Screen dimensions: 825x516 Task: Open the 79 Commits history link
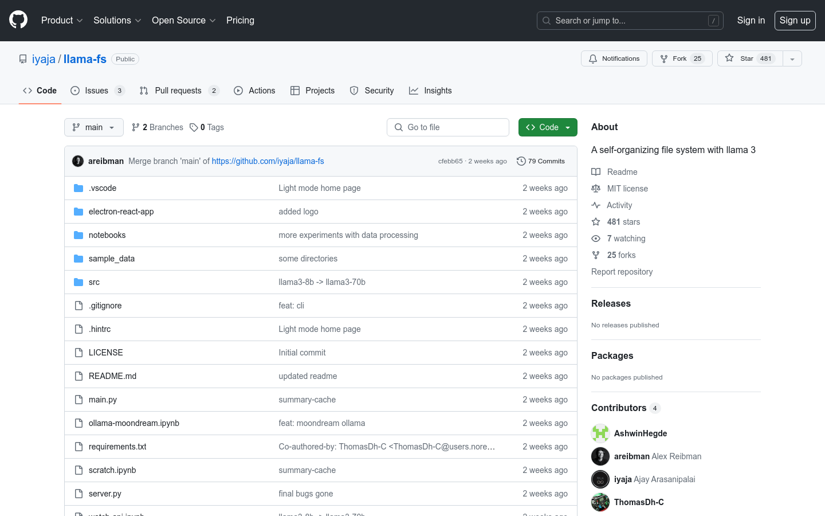[541, 161]
